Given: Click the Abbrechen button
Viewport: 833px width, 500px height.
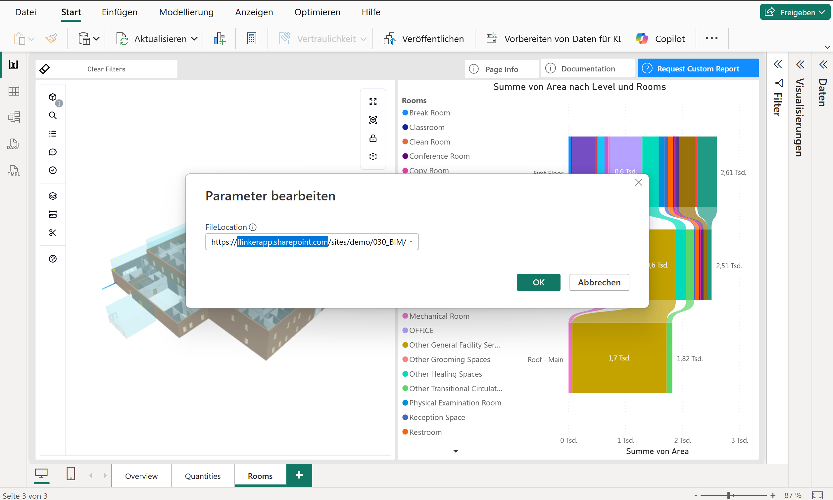Looking at the screenshot, I should (599, 282).
